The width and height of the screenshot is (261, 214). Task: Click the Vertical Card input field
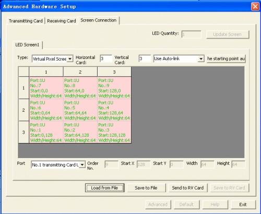(x=145, y=58)
